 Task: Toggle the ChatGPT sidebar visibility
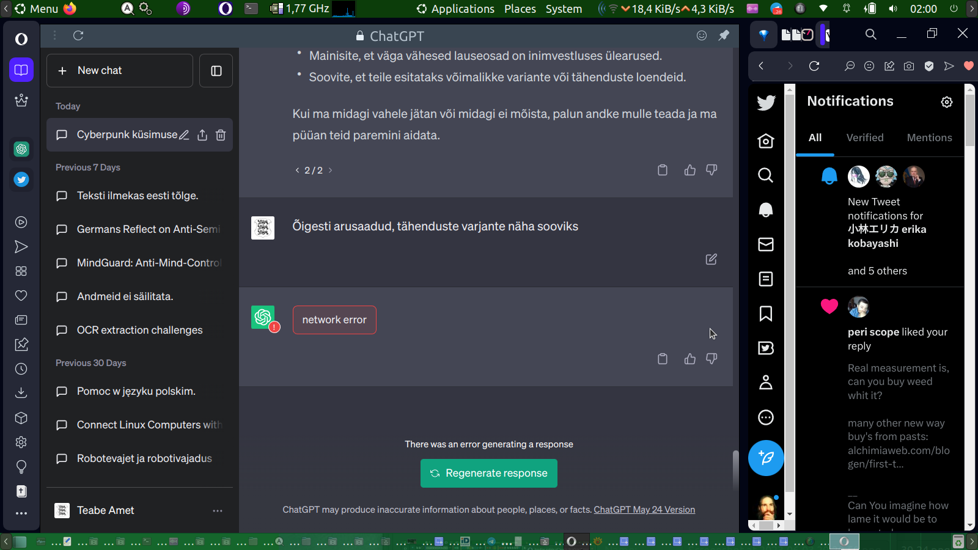216,71
